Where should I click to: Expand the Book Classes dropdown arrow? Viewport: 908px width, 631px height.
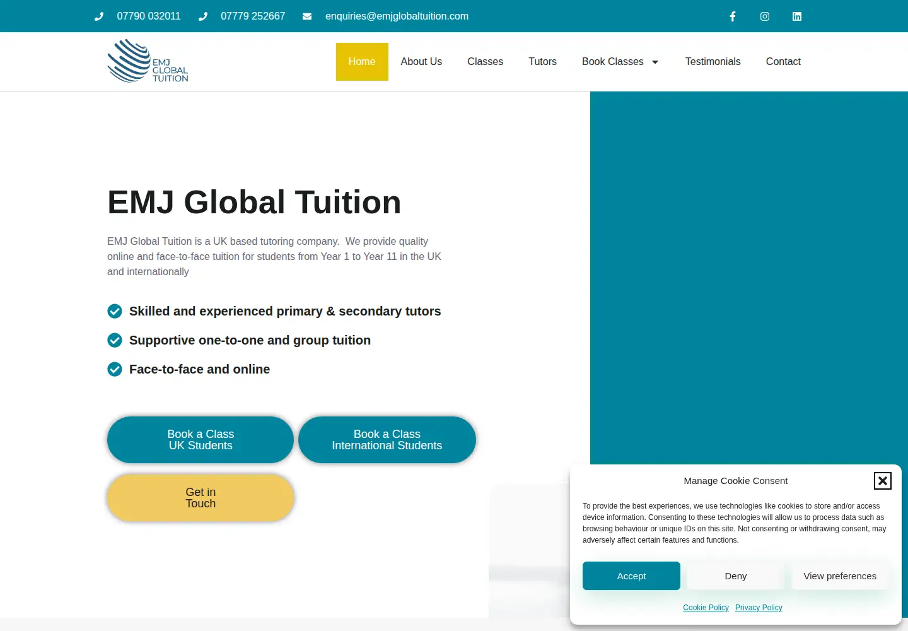pos(655,62)
